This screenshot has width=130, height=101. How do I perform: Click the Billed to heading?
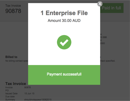coord(11,57)
